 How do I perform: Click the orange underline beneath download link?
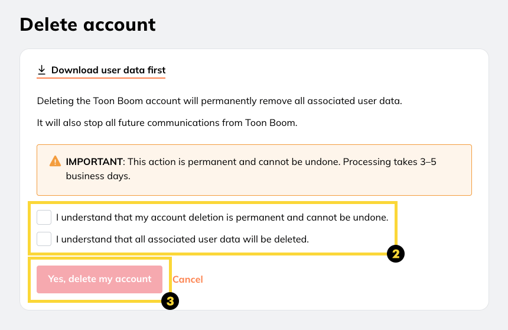click(x=101, y=78)
